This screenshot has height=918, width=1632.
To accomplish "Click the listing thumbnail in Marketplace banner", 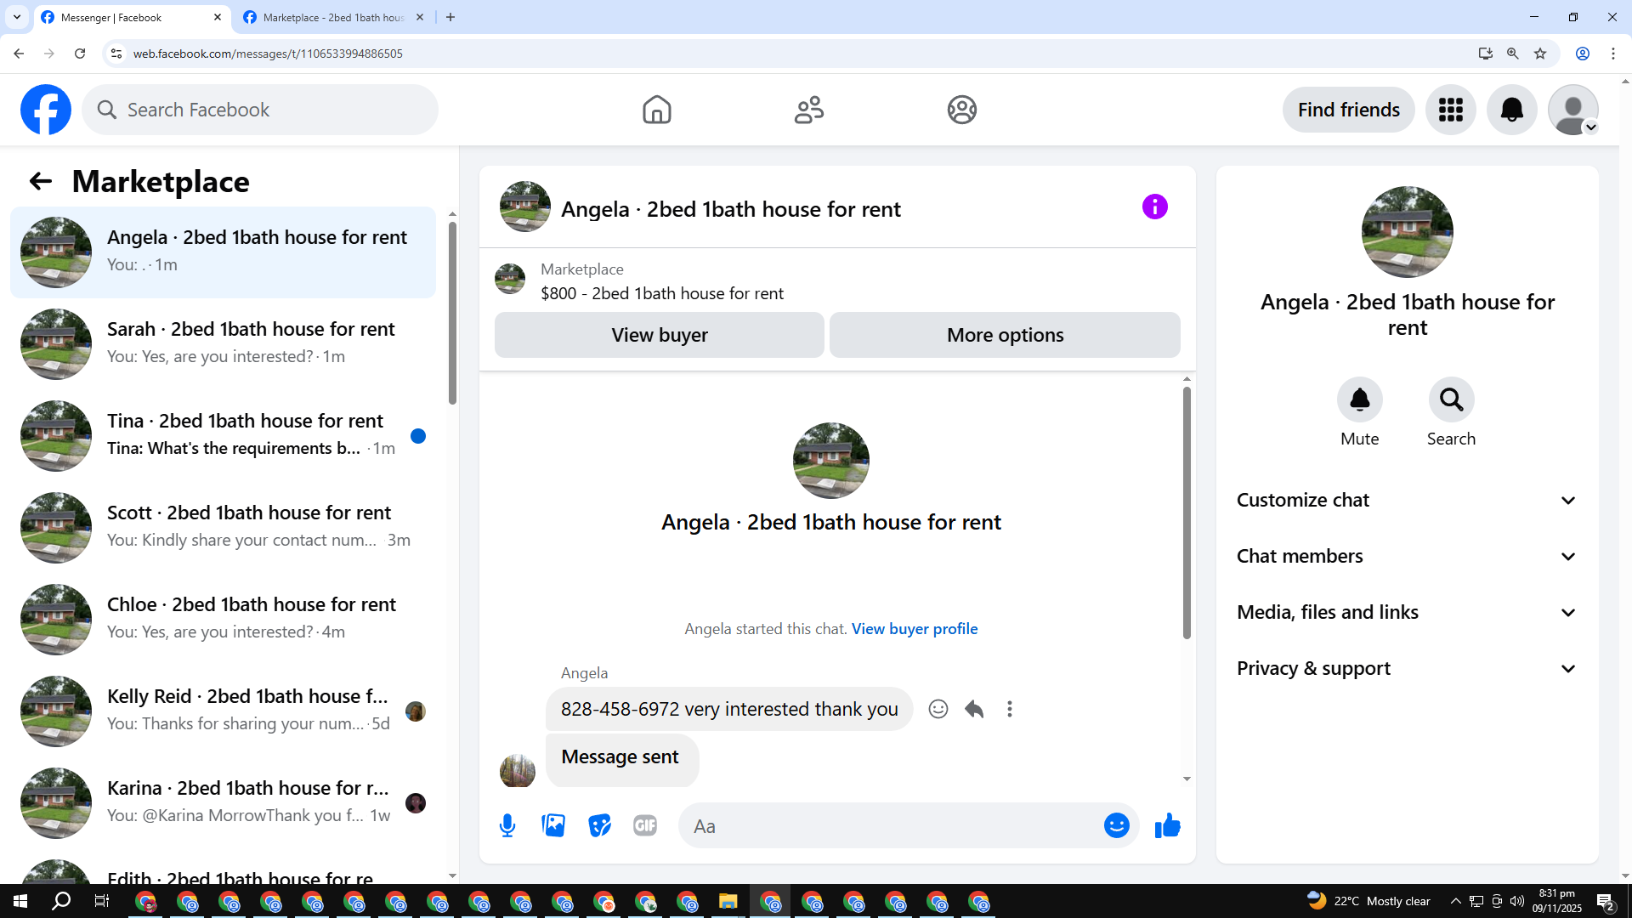I will point(510,279).
